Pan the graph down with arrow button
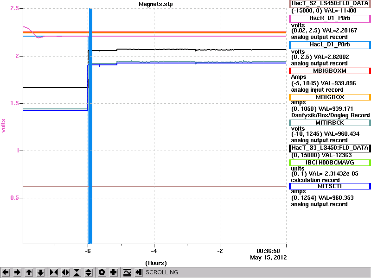Image resolution: width=371 pixels, height=278 pixels. [x=41, y=272]
